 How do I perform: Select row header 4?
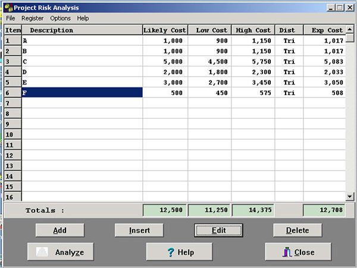tap(13, 72)
